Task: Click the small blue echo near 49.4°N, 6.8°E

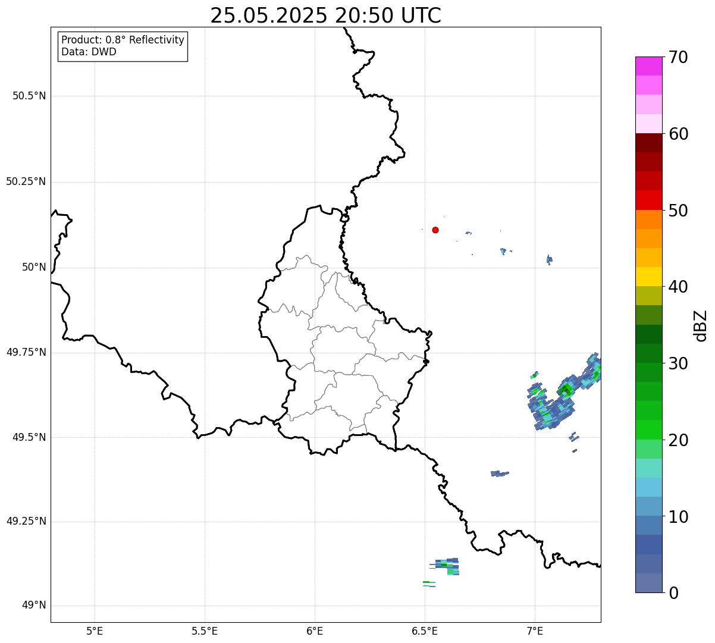Action: click(500, 473)
